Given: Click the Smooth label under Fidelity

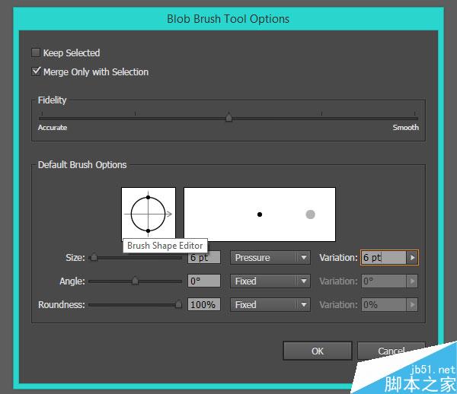Looking at the screenshot, I should (405, 128).
